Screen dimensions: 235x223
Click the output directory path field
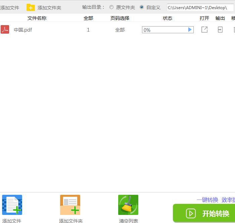coord(200,7)
